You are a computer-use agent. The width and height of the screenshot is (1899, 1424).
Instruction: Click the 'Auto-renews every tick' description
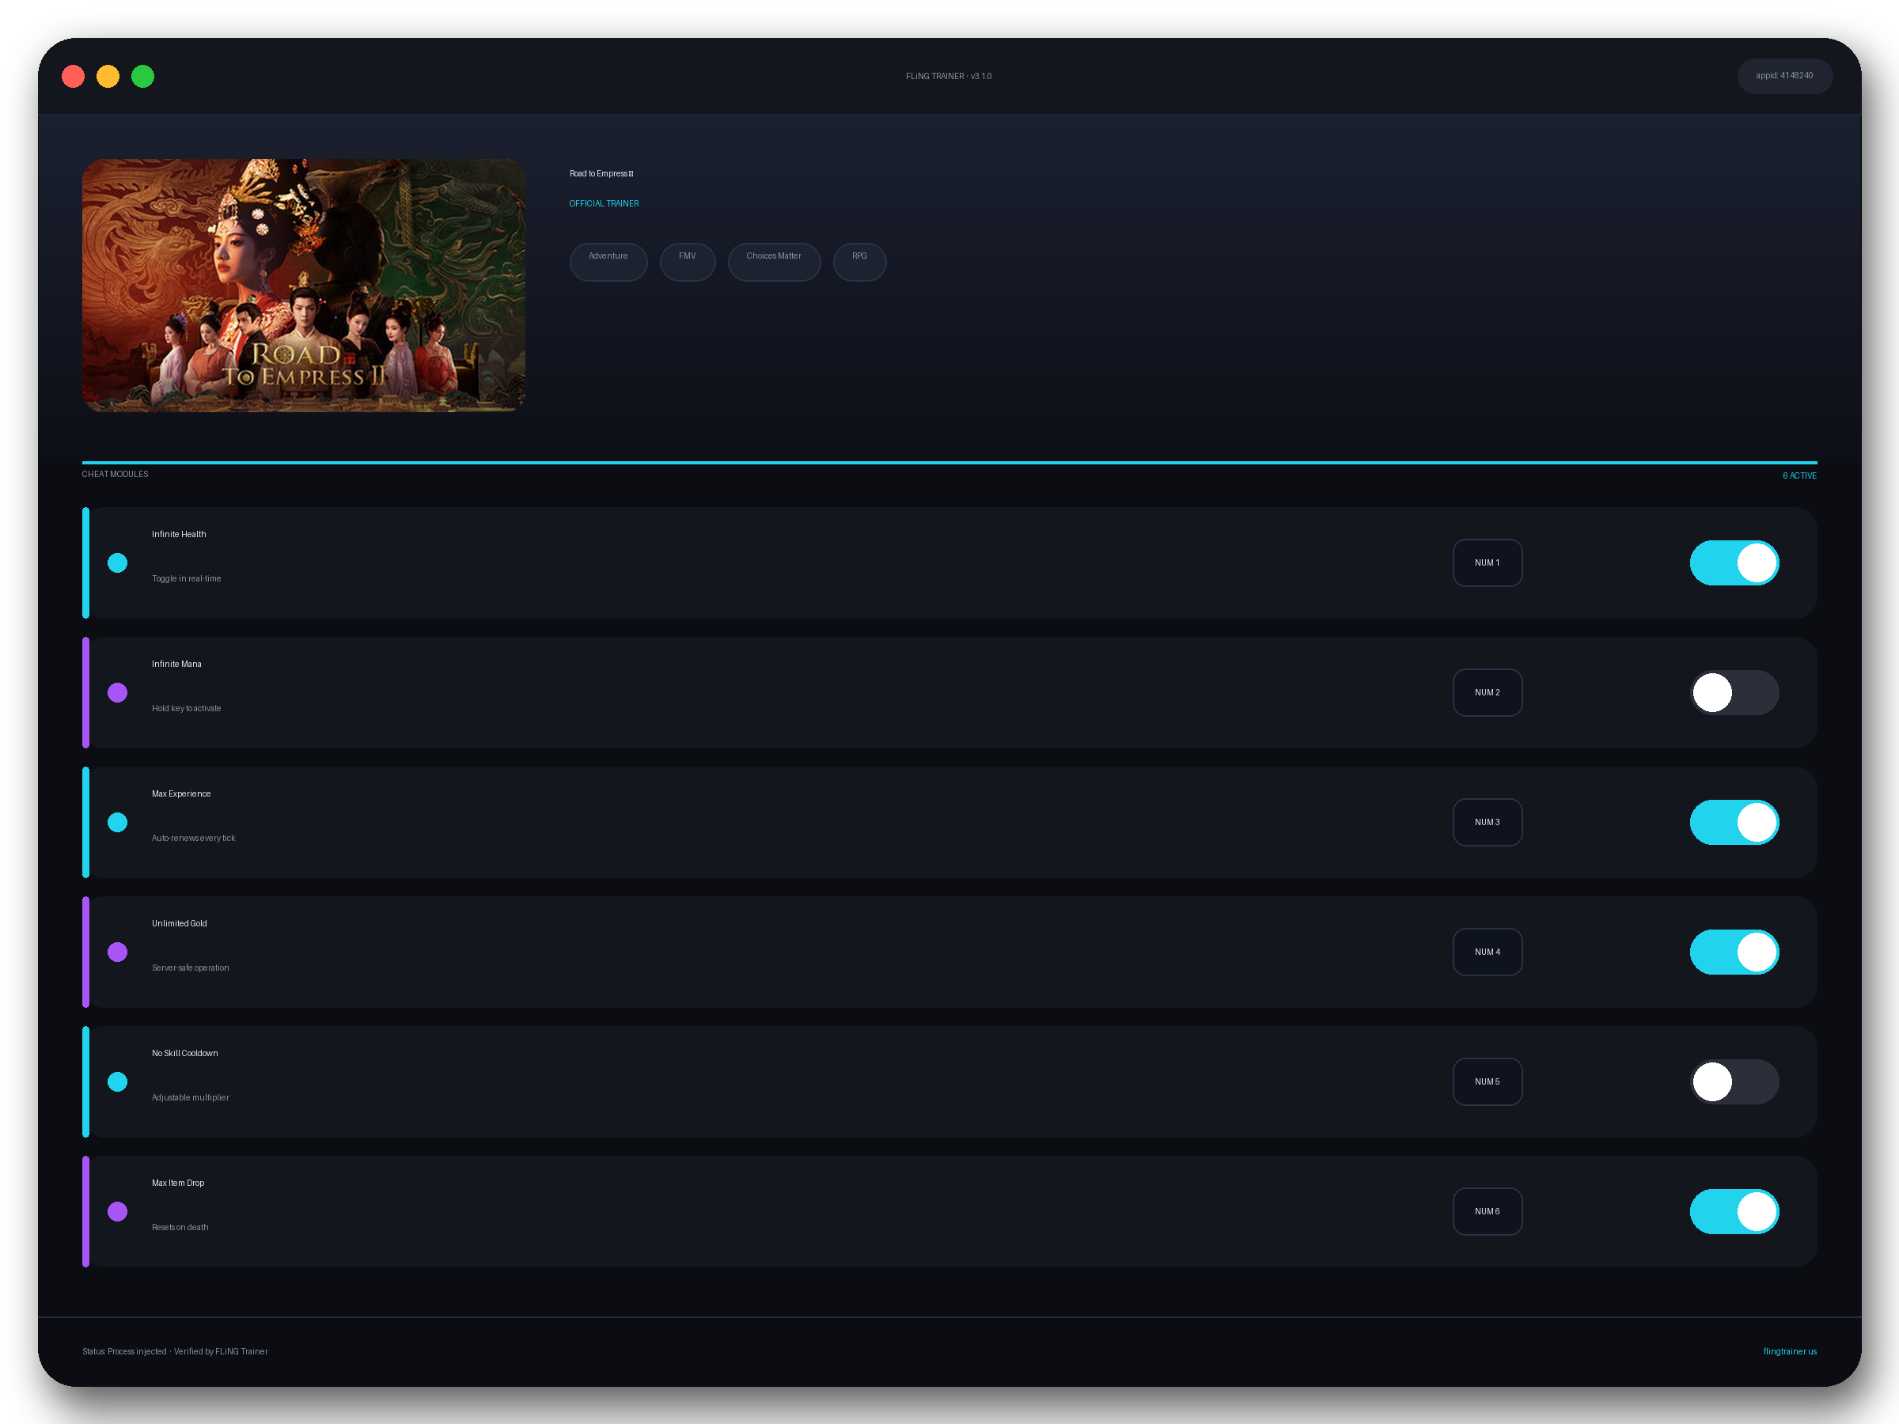click(x=193, y=838)
